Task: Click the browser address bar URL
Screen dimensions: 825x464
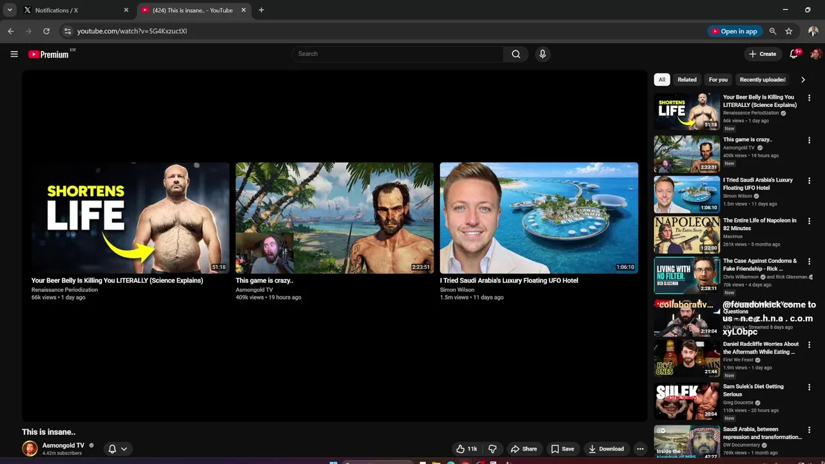Action: pos(132,31)
